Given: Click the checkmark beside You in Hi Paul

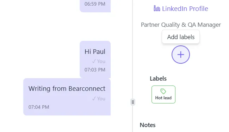Looking at the screenshot, I should [94, 61].
